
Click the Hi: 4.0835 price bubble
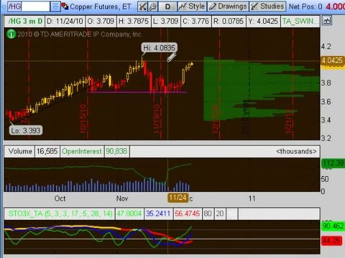159,48
